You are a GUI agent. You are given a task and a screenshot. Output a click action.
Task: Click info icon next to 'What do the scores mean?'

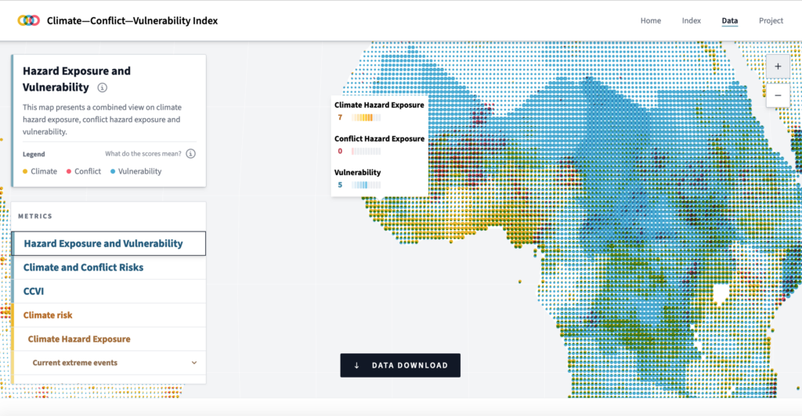(190, 154)
